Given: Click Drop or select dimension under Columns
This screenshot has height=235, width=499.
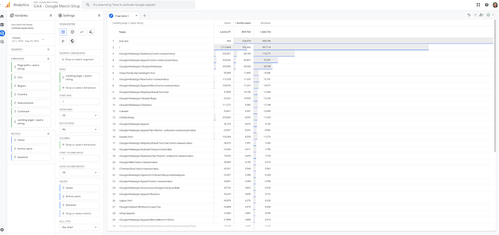Looking at the screenshot, I should pyautogui.click(x=79, y=145).
